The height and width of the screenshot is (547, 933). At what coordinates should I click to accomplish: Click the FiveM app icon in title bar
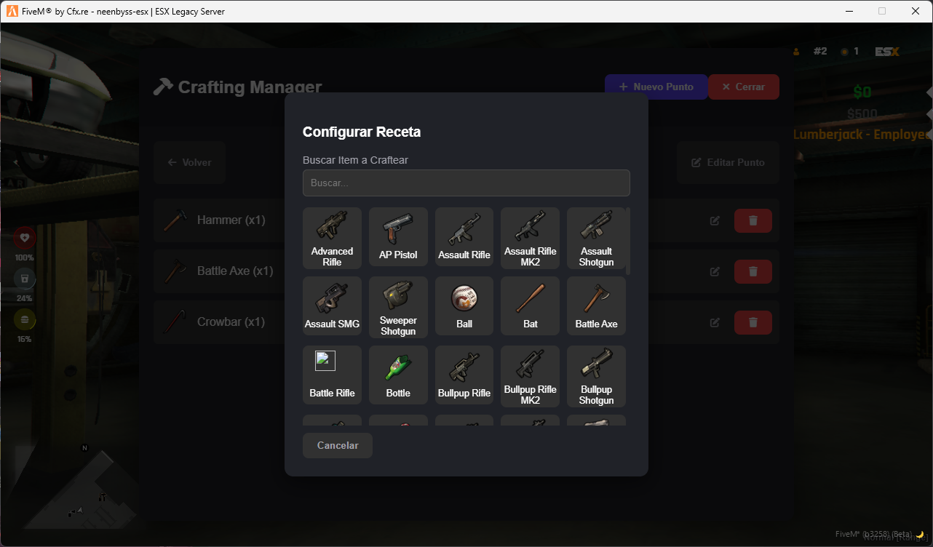pos(12,11)
